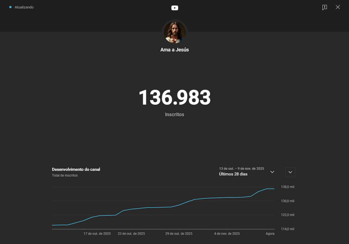Collapse the chart with the boxed chevron button
The width and height of the screenshot is (349, 244).
point(290,172)
